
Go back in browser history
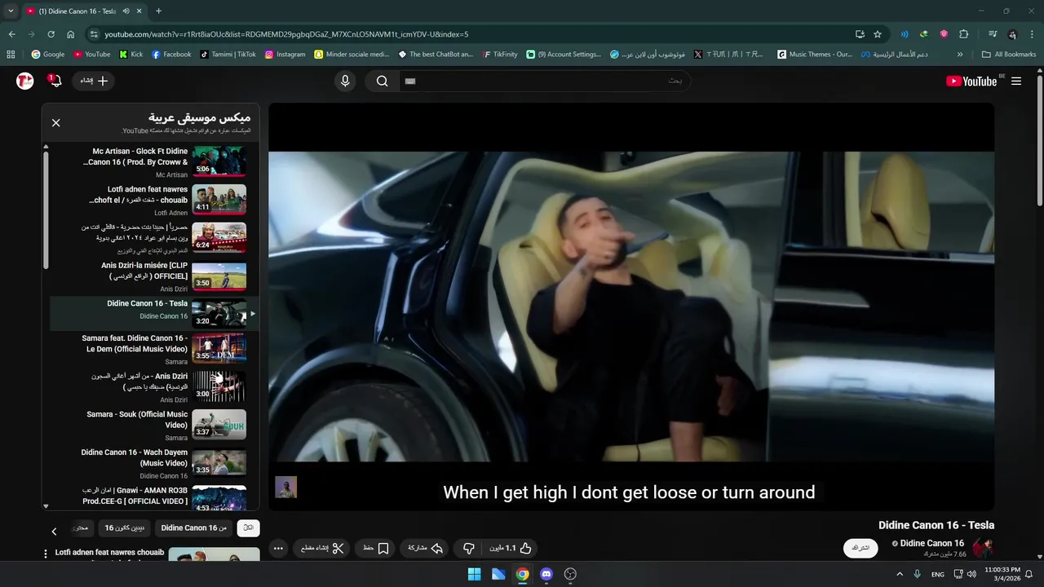[x=11, y=34]
